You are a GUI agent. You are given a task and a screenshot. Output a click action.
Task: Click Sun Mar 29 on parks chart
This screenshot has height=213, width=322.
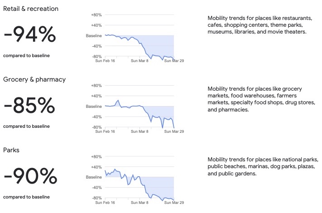[175, 201]
